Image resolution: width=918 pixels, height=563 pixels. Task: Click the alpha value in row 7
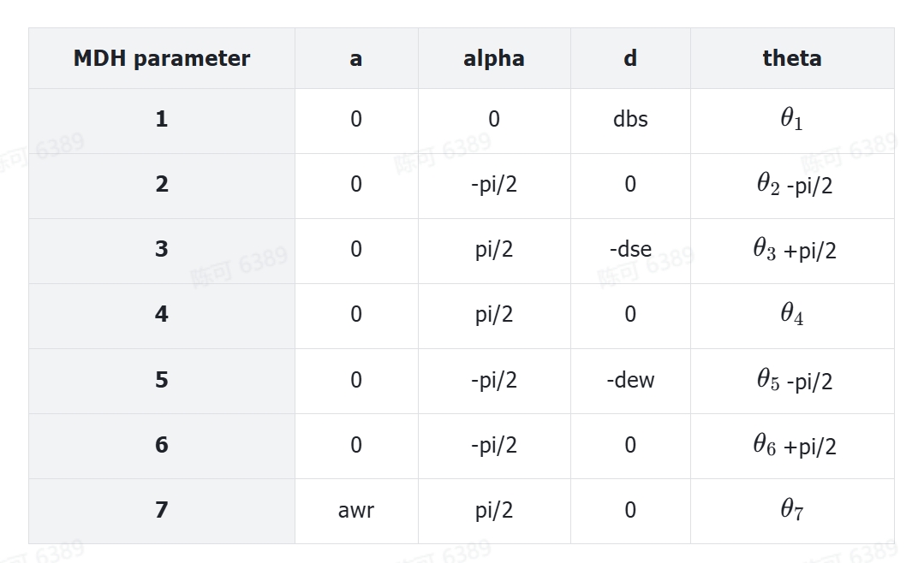tap(494, 510)
